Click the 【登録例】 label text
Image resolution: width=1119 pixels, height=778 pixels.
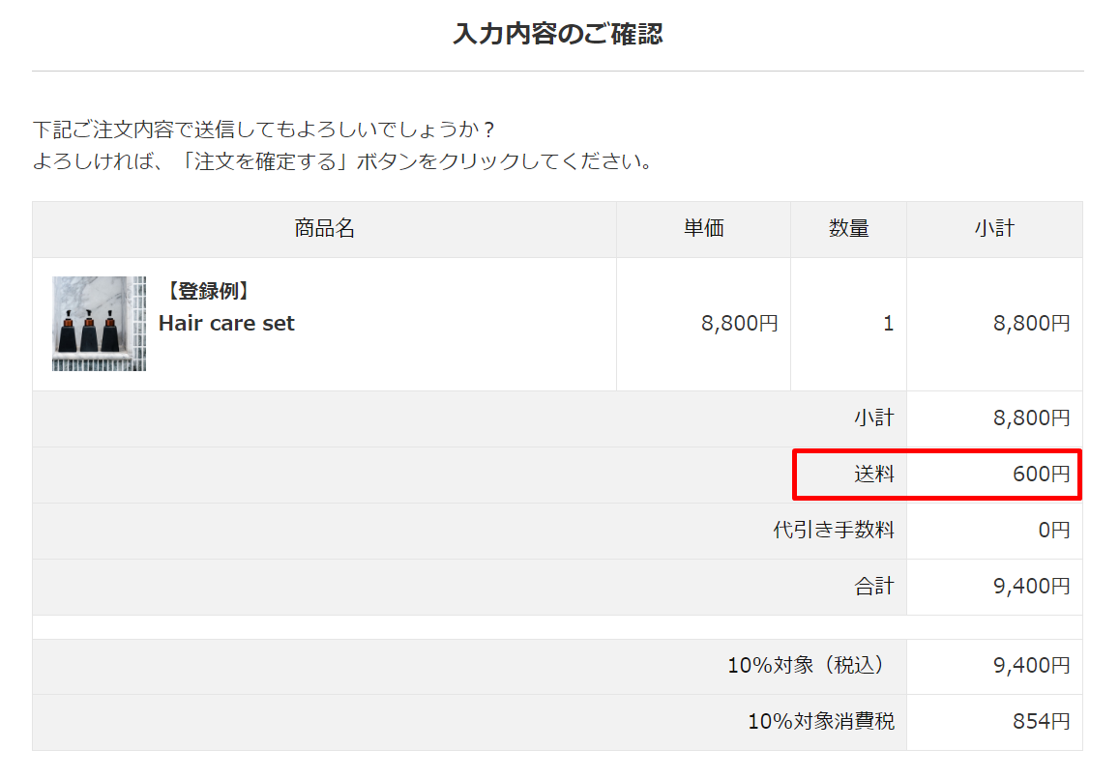207,291
